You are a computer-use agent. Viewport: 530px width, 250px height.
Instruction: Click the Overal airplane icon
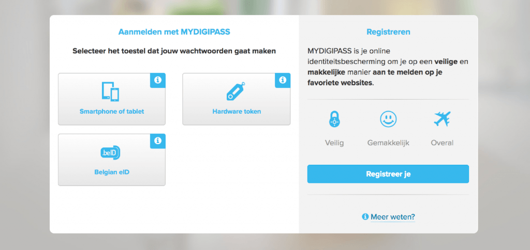pyautogui.click(x=441, y=119)
